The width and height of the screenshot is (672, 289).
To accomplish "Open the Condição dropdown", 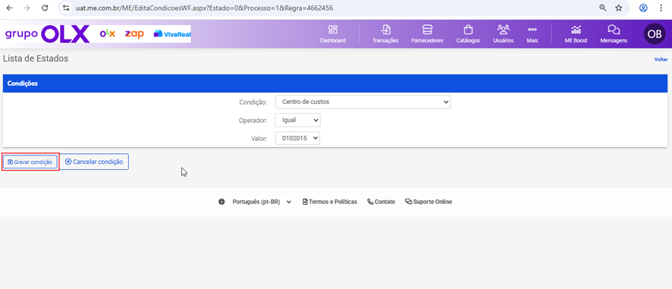I will click(x=363, y=102).
